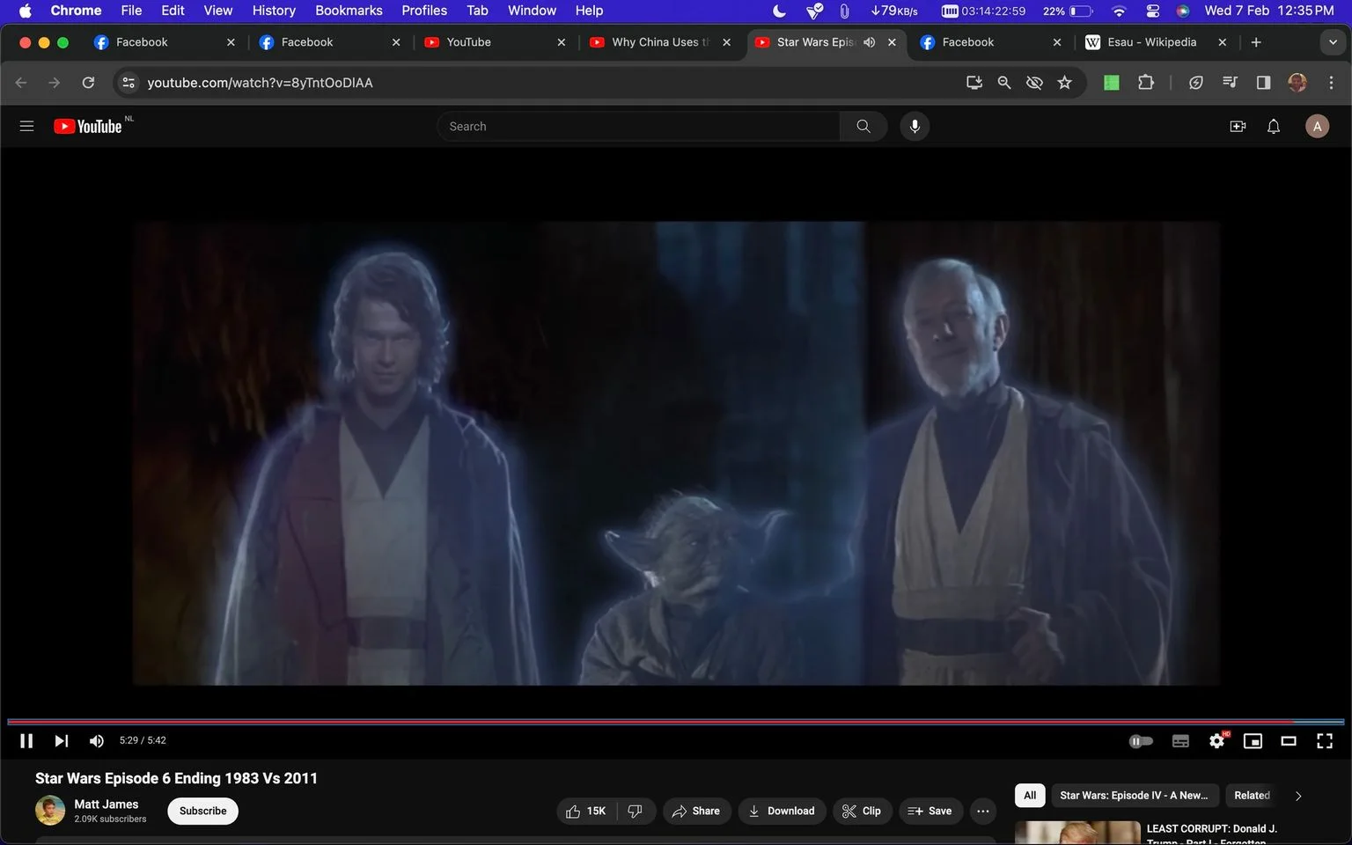Screen dimensions: 1352x845
Task: Show more actions for the video
Action: (x=983, y=811)
